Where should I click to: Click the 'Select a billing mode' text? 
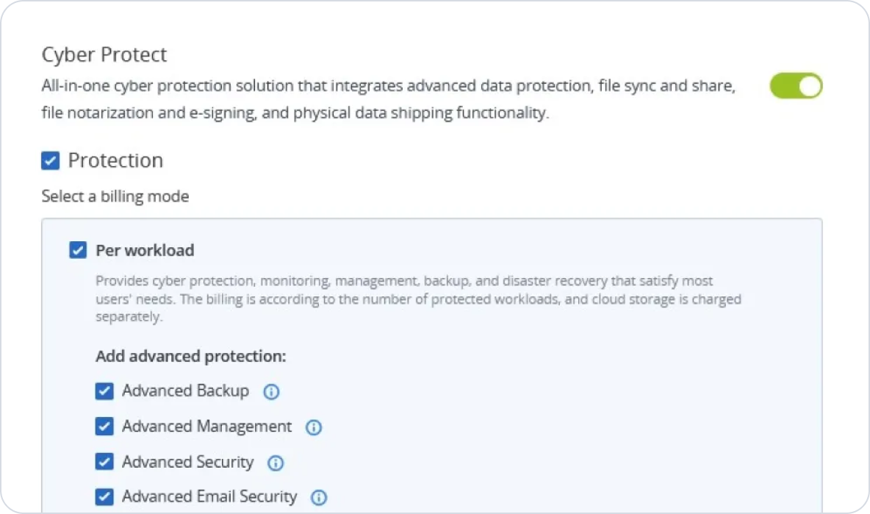coord(115,196)
